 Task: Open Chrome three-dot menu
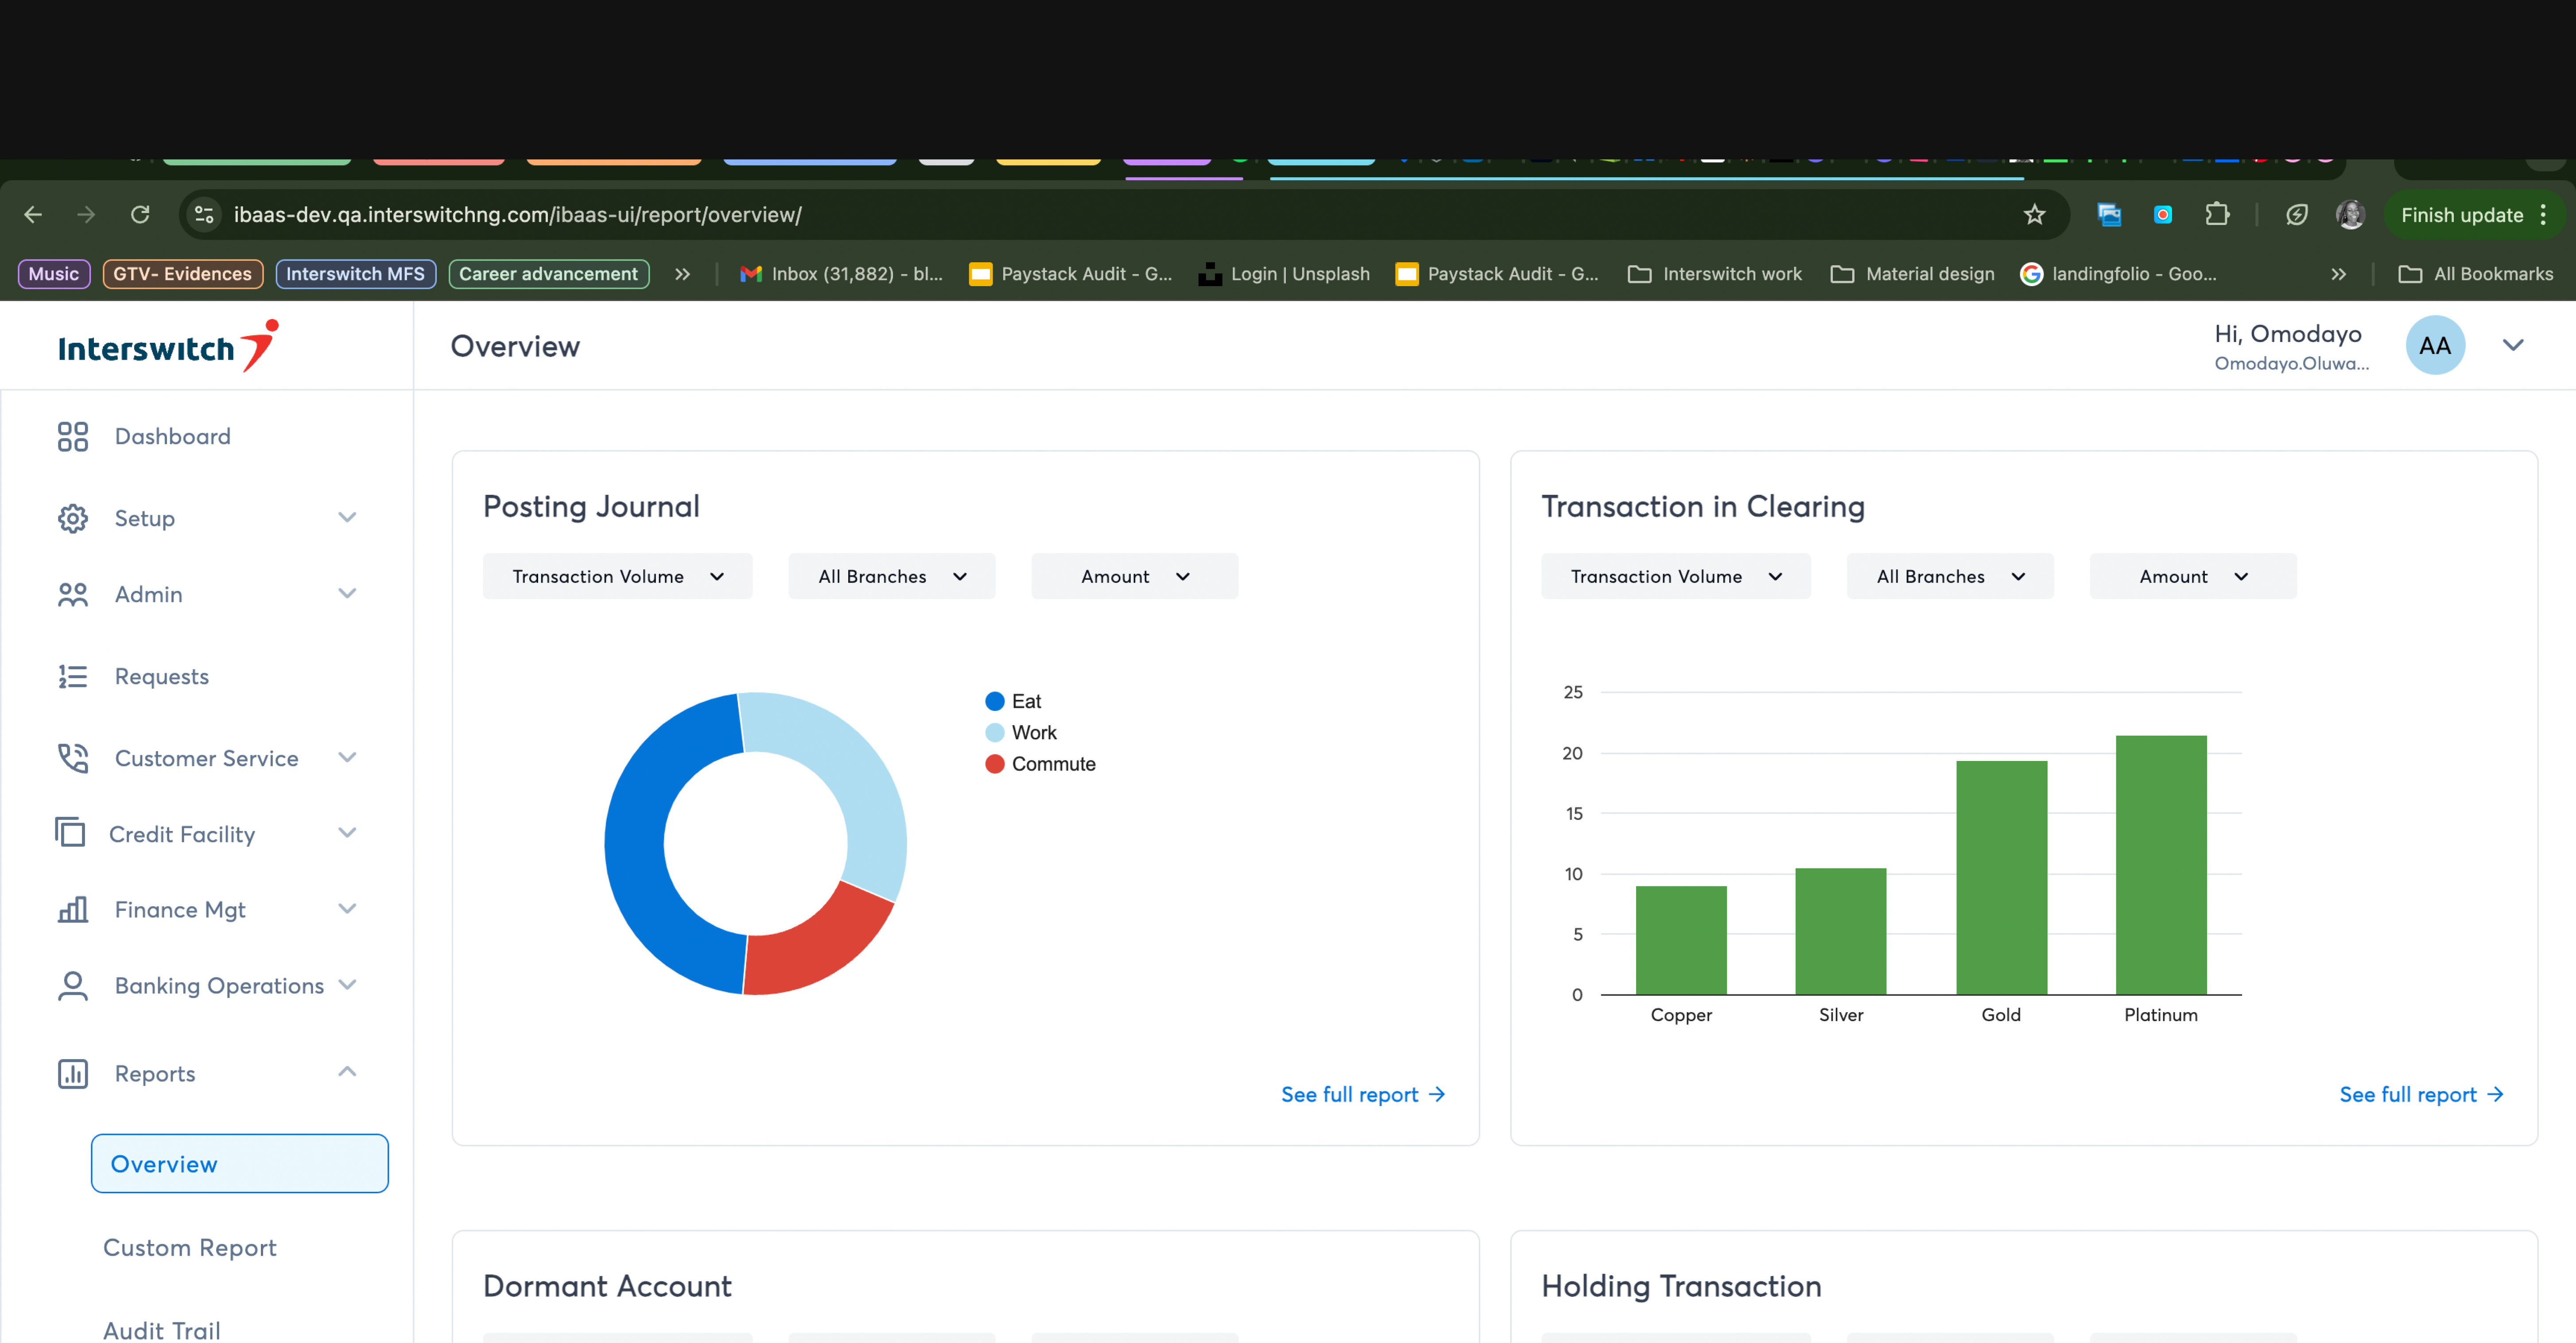pos(2543,214)
